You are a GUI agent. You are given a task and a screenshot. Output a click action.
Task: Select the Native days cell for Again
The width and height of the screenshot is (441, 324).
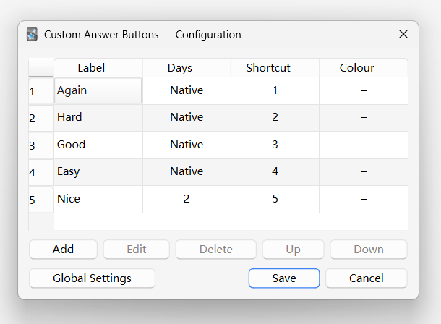[187, 90]
